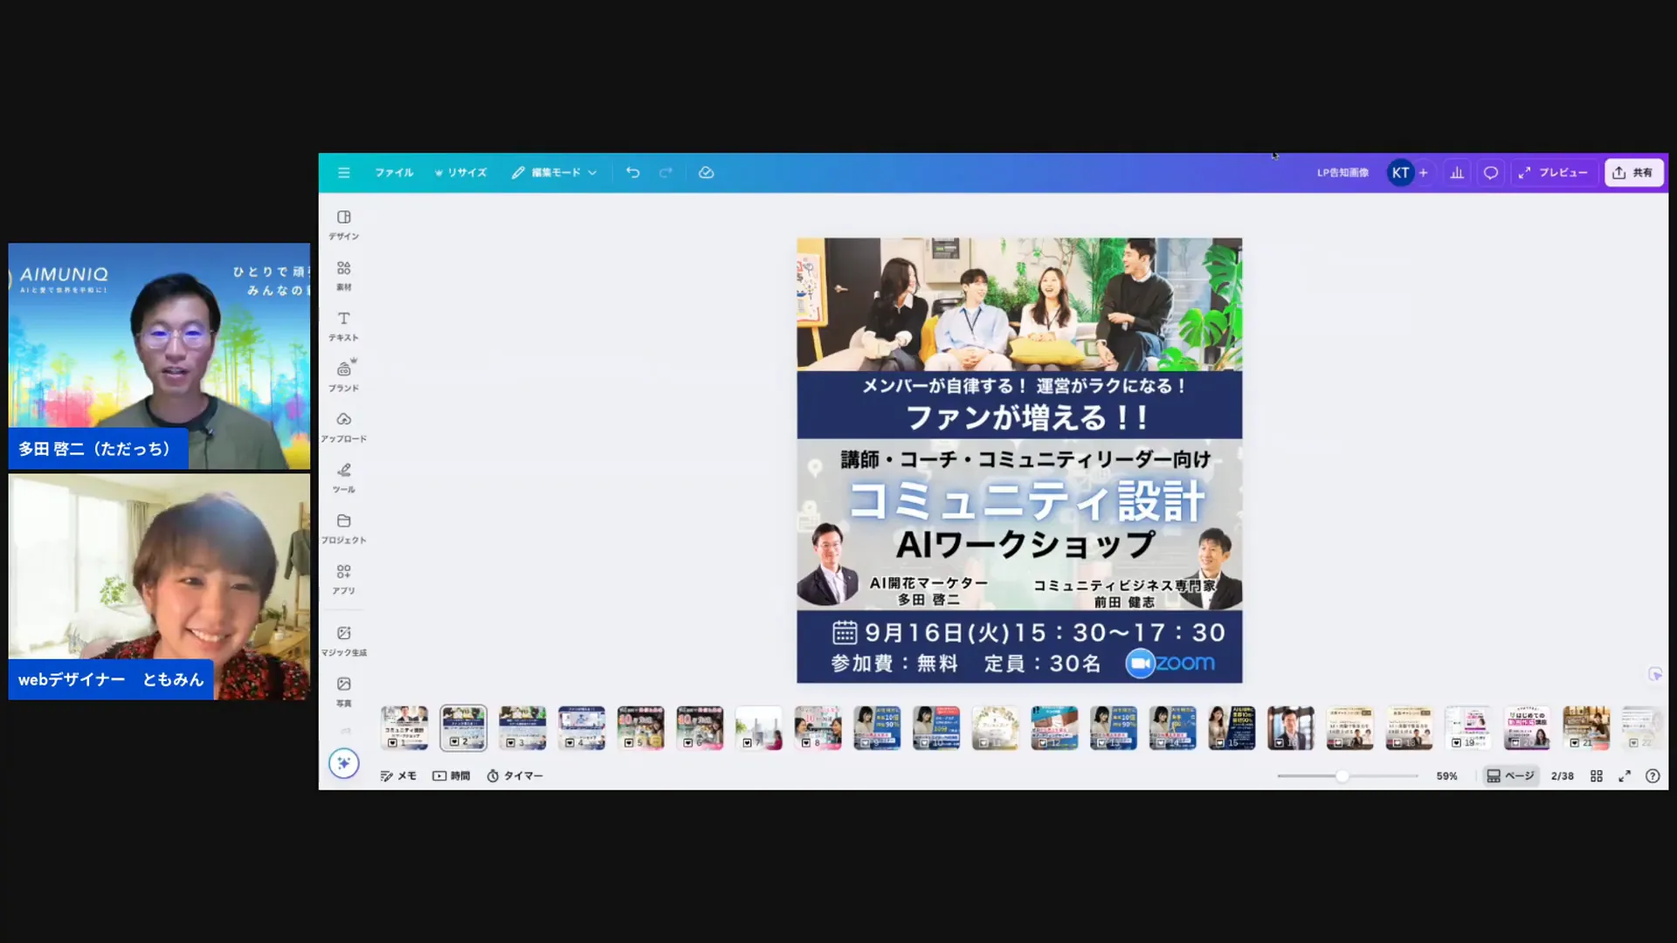This screenshot has height=943, width=1677.
Task: Click the sparkle AI assistant button
Action: pyautogui.click(x=344, y=763)
